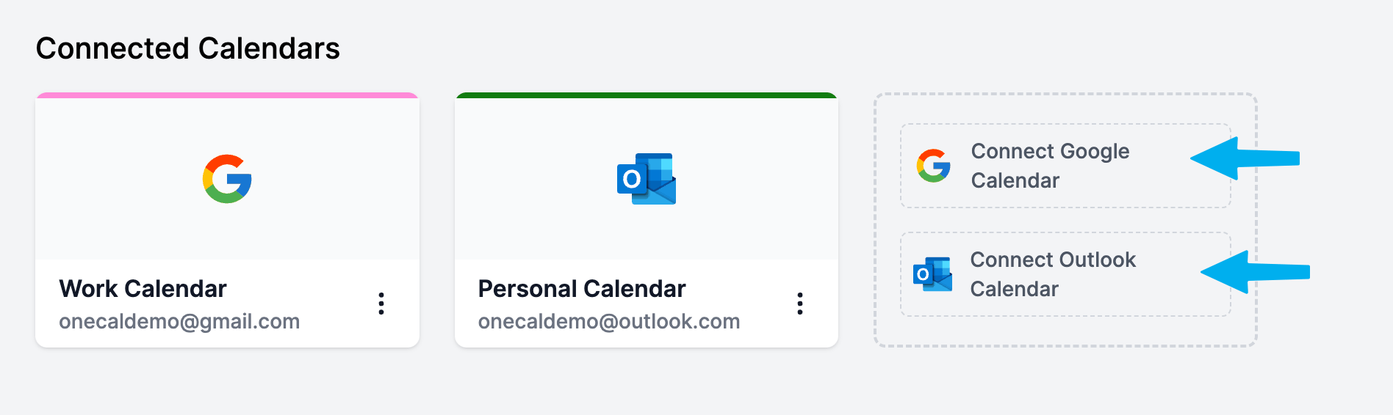Select the Work Calendar title
The image size is (1393, 415).
(143, 289)
